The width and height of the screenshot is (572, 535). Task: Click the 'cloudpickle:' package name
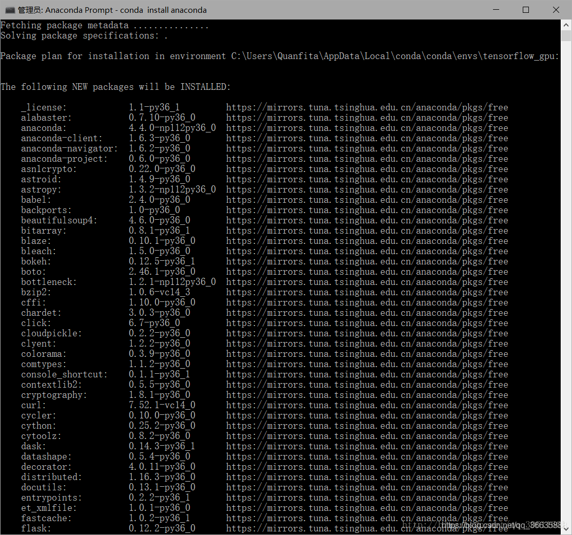pyautogui.click(x=51, y=333)
